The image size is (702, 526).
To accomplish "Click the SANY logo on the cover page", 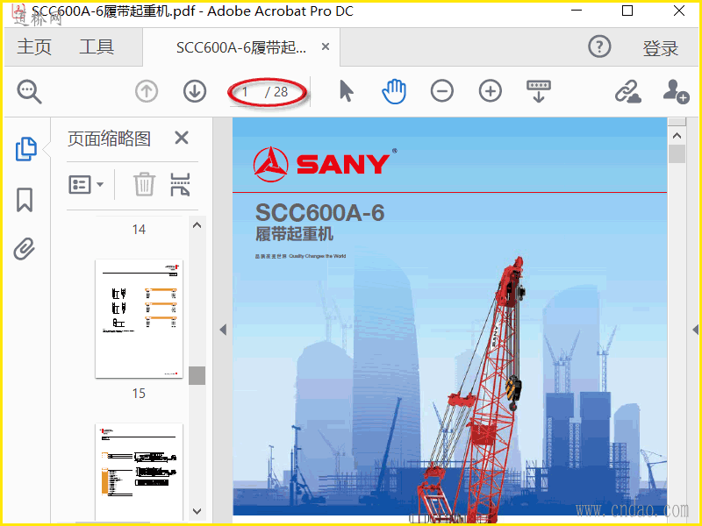I will tap(325, 164).
